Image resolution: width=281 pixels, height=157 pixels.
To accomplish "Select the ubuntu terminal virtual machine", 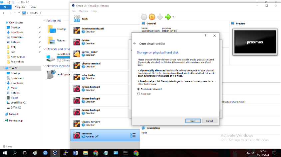I will tap(105, 65).
